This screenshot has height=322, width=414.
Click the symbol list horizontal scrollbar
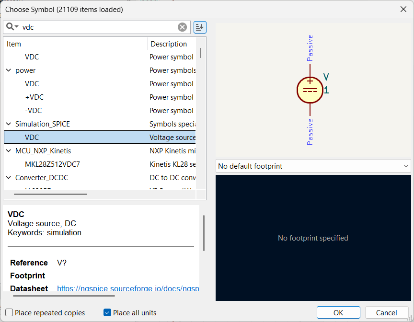coord(50,195)
